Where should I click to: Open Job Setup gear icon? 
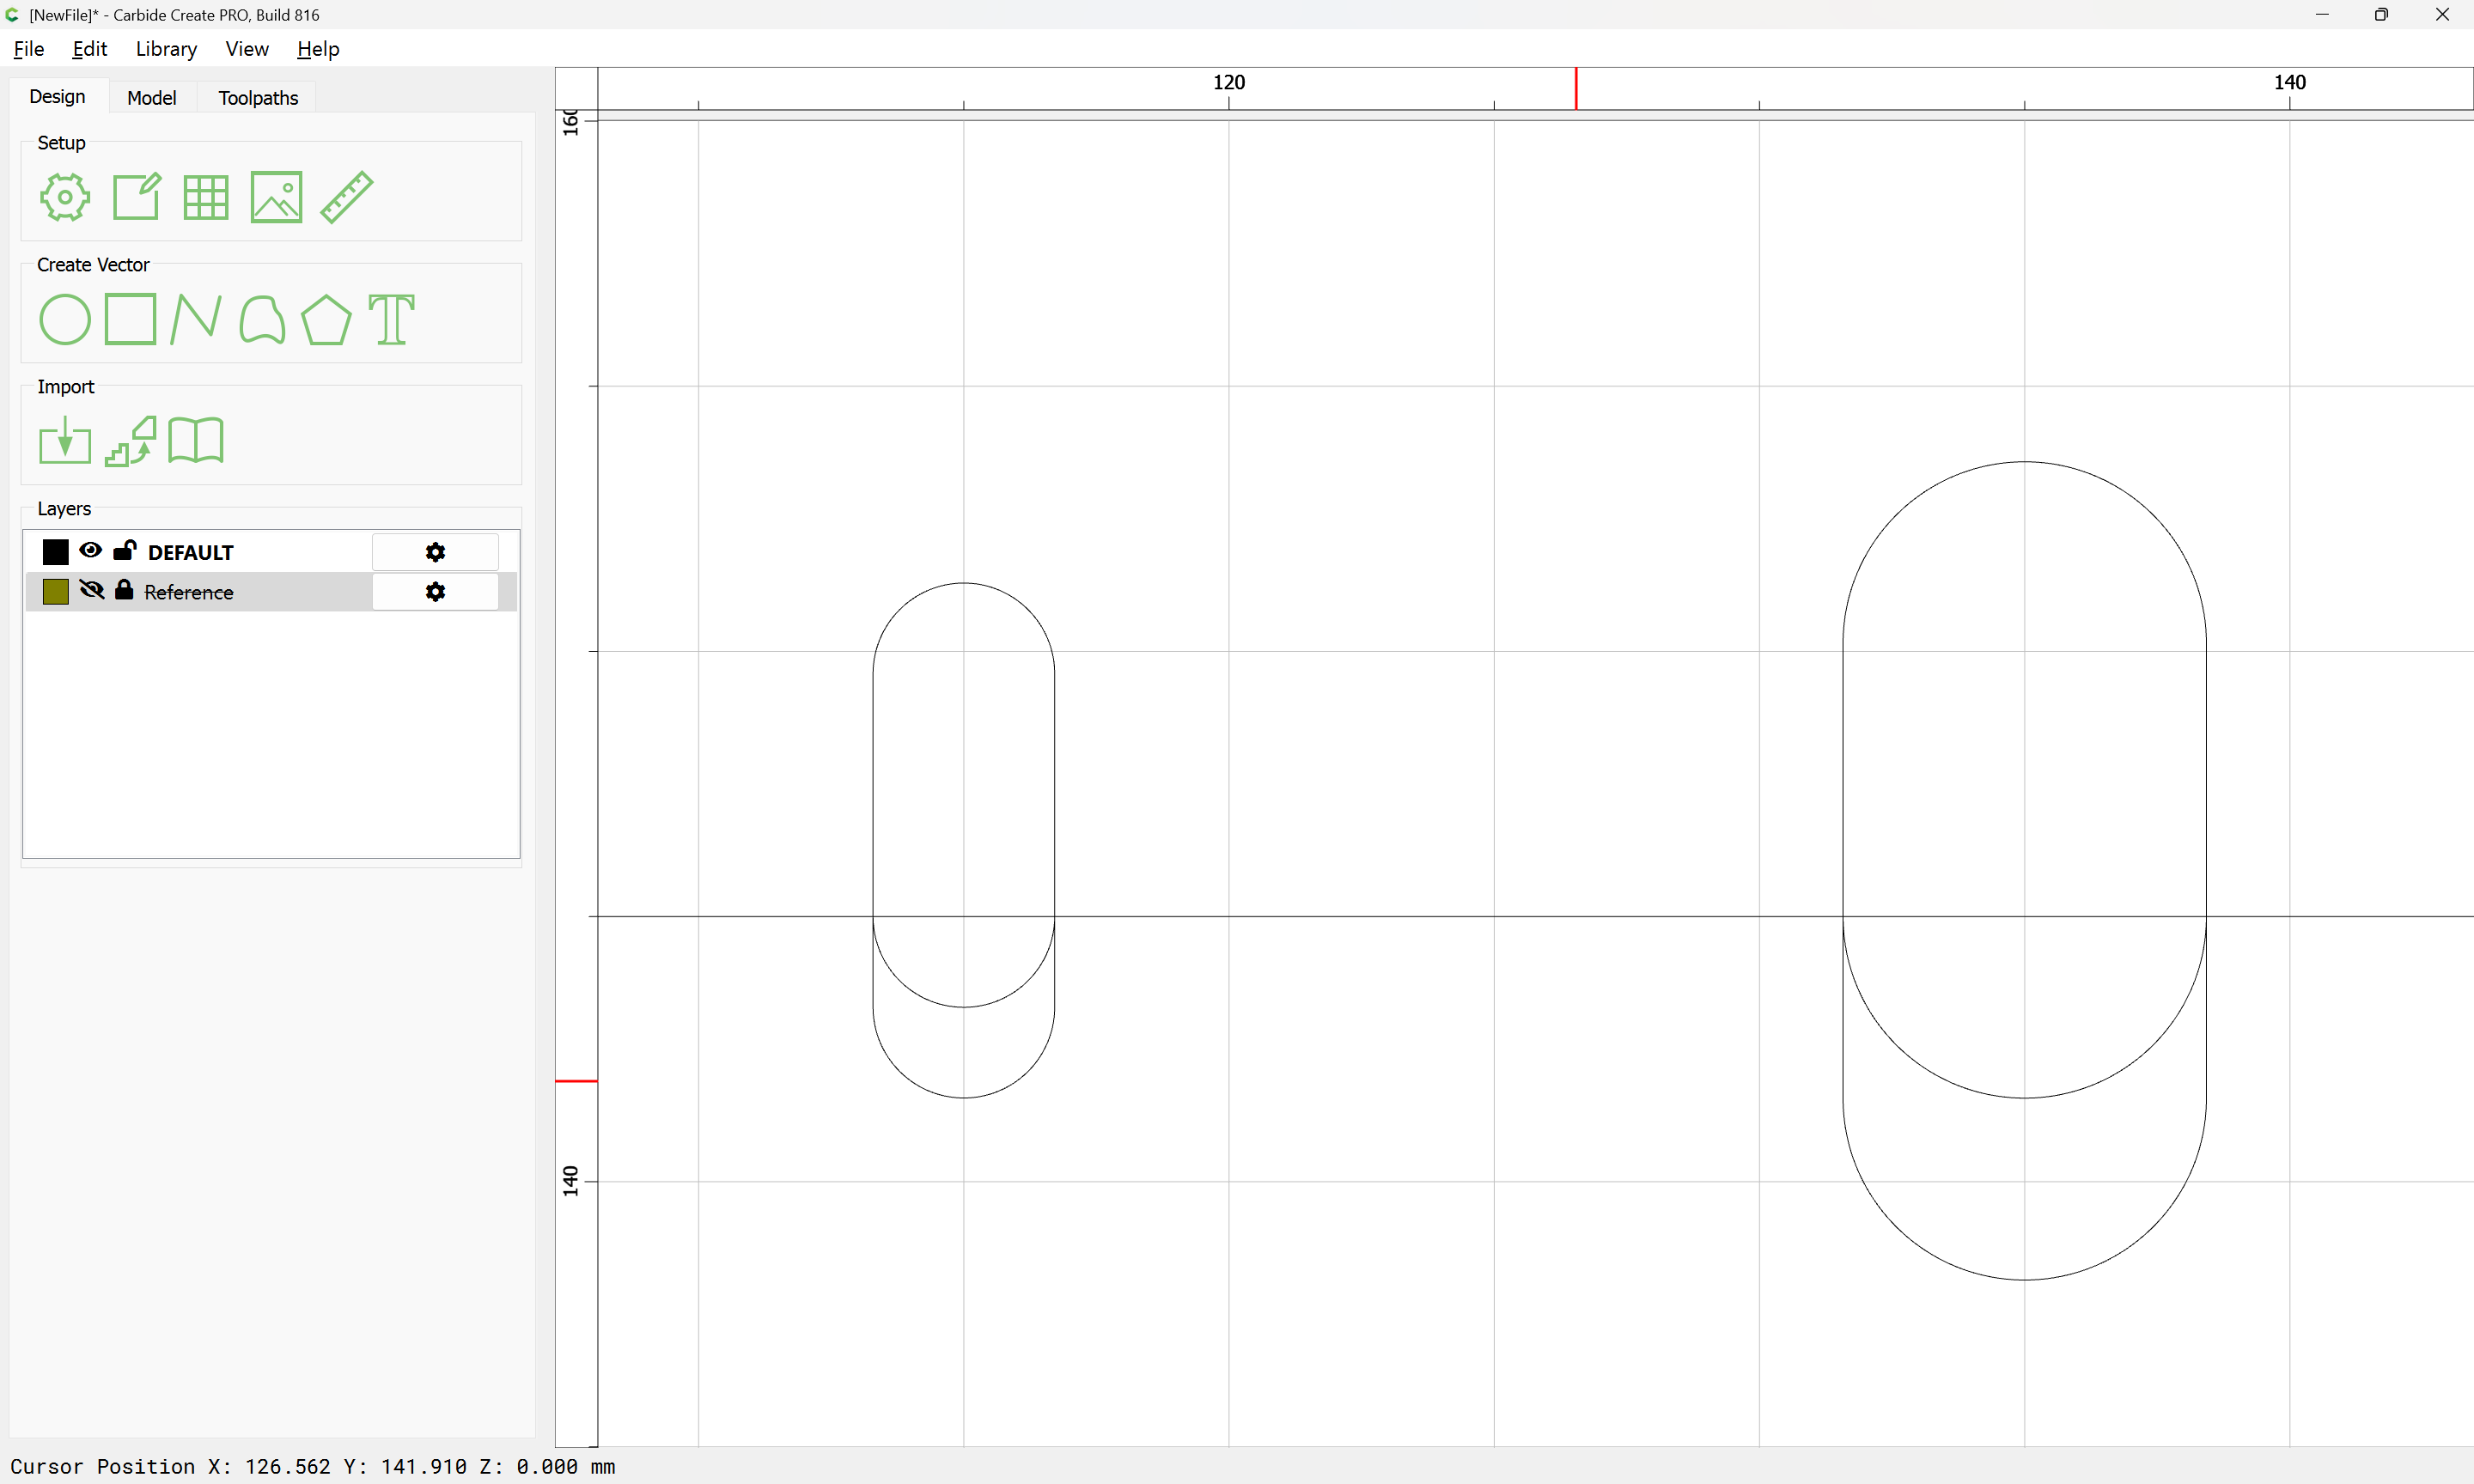[x=64, y=197]
